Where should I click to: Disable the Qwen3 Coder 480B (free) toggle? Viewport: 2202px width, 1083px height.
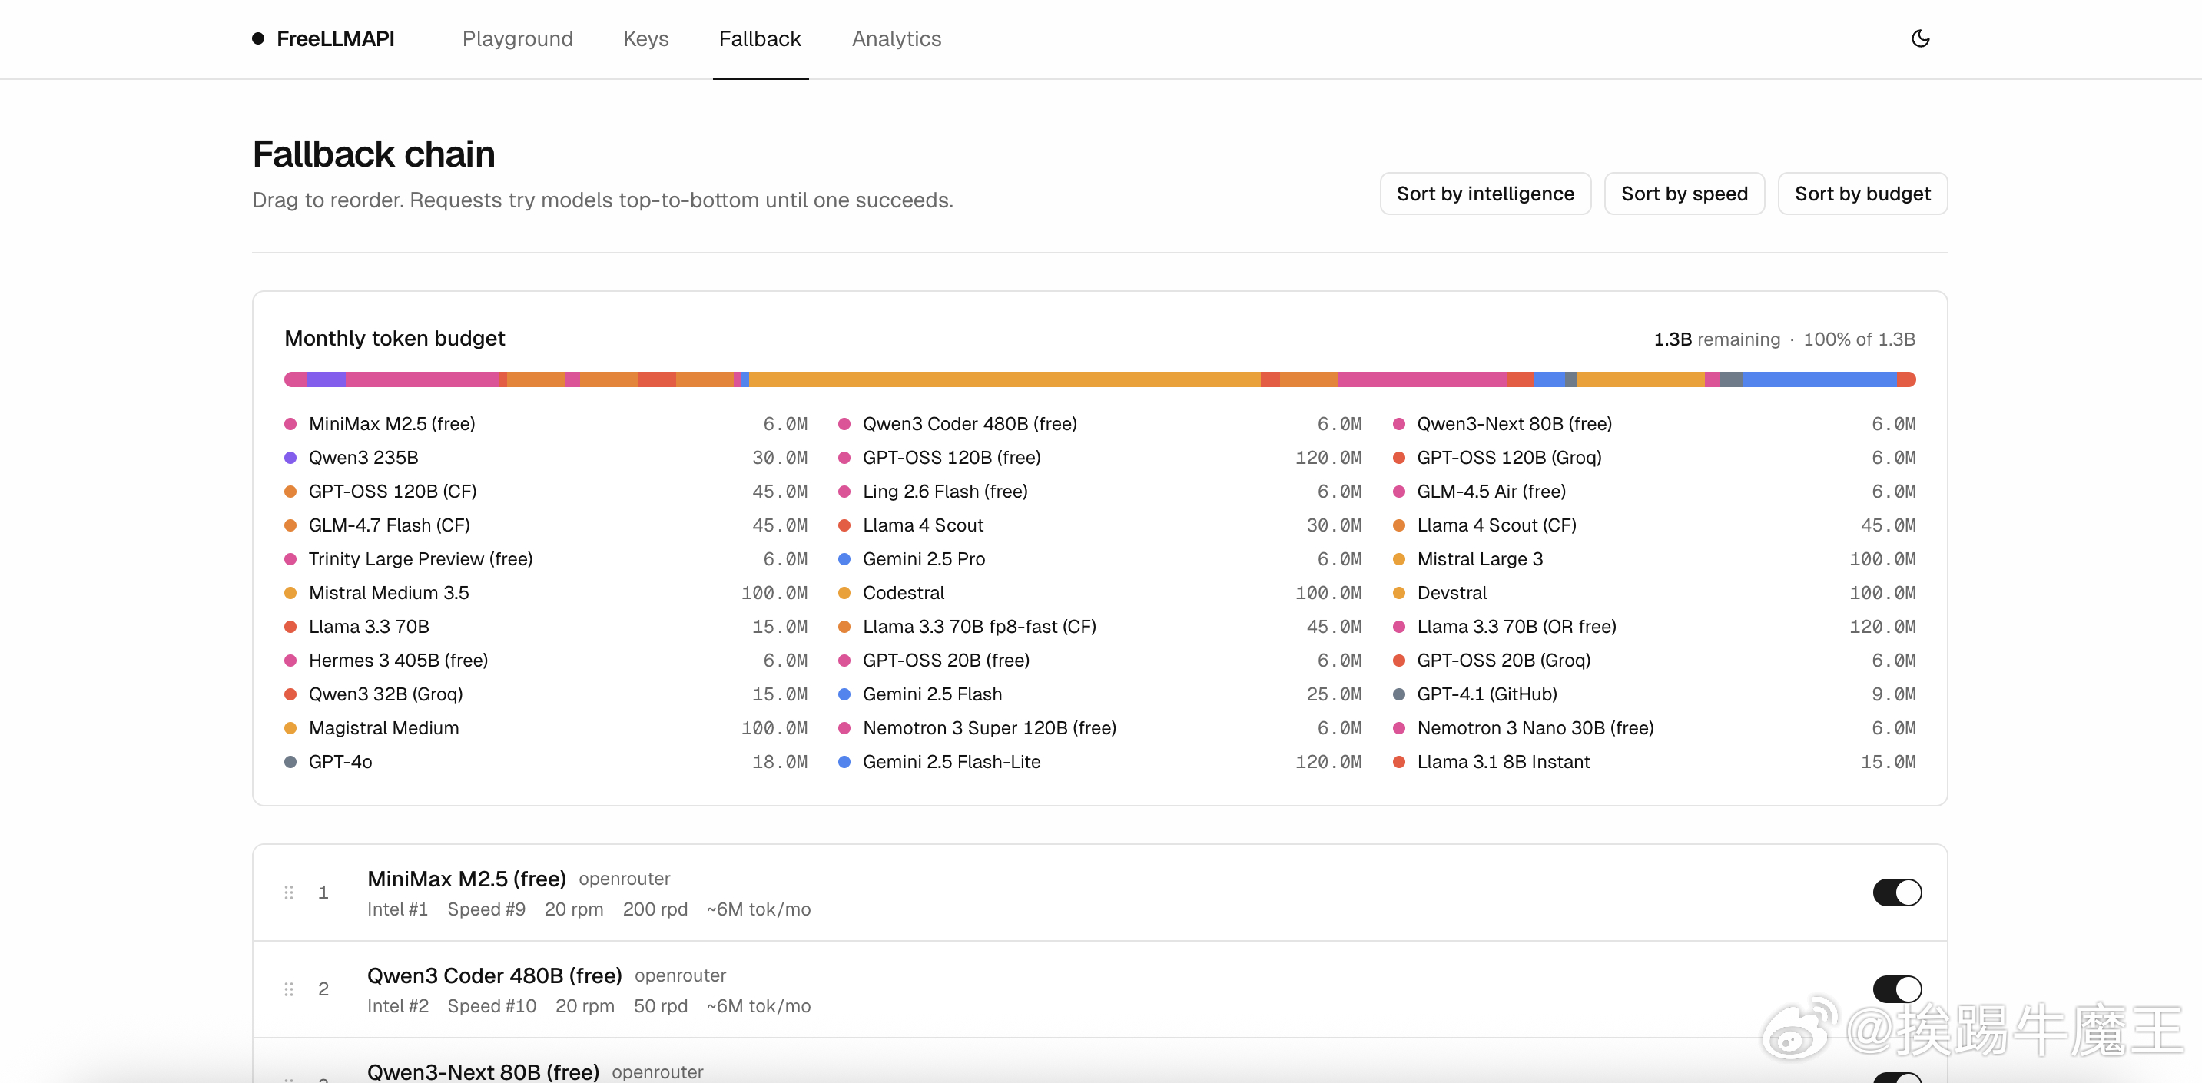point(1897,989)
